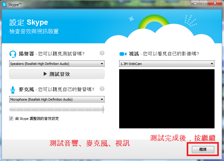224x161 pixels.
Task: Click the 麥克風 heading text
Action: (26, 89)
